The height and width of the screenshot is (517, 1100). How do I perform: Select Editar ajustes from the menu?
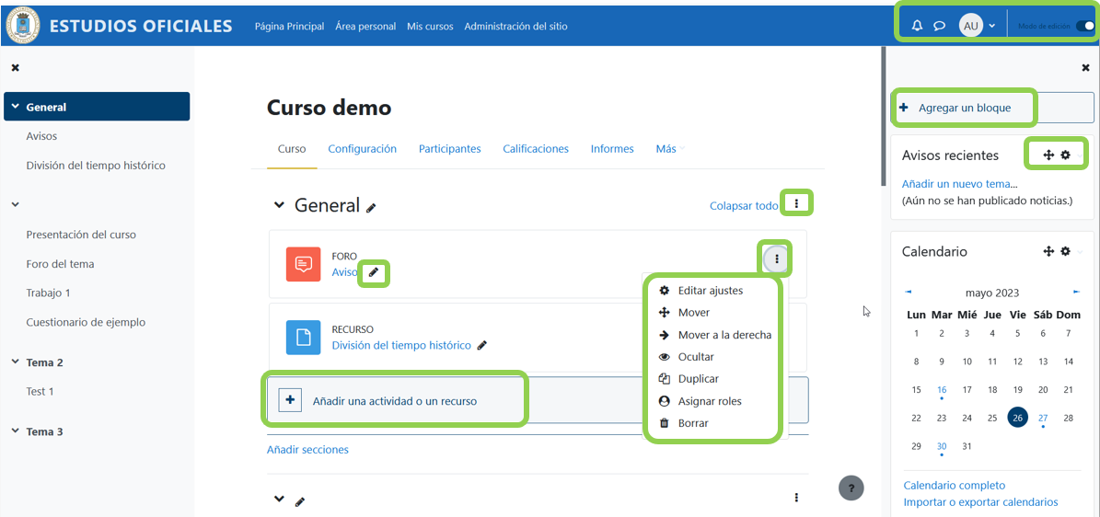click(x=710, y=291)
